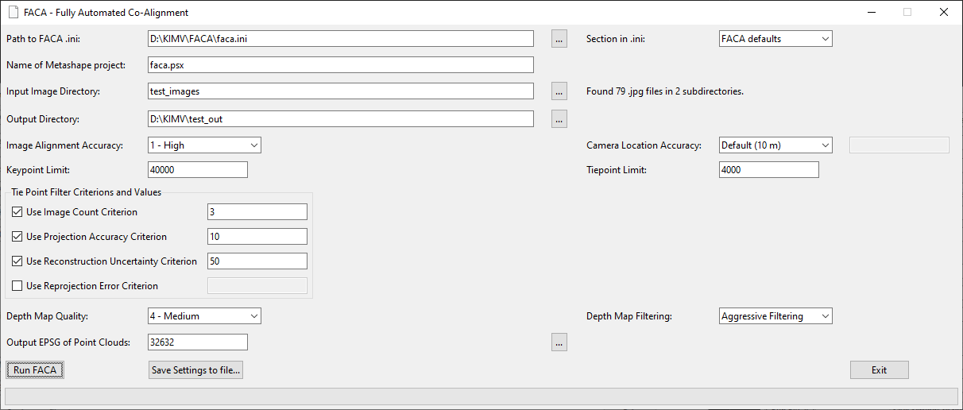
Task: Select the Name of Metashape project field
Action: (x=341, y=65)
